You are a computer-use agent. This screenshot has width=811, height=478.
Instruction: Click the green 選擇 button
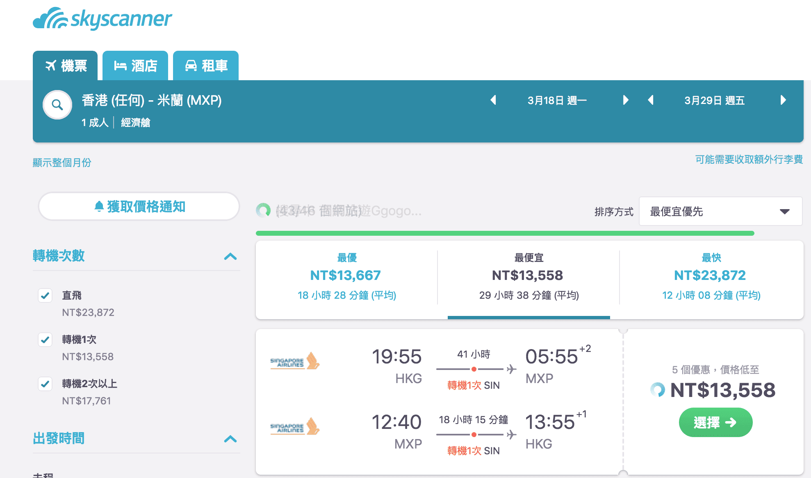pos(715,422)
